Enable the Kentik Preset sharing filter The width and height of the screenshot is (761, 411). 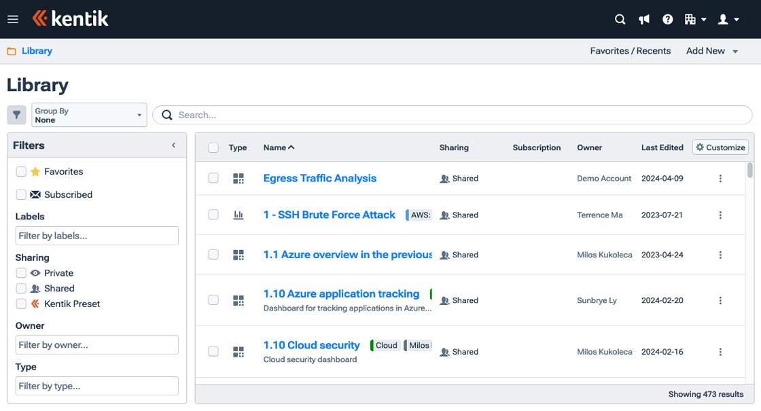pyautogui.click(x=20, y=304)
